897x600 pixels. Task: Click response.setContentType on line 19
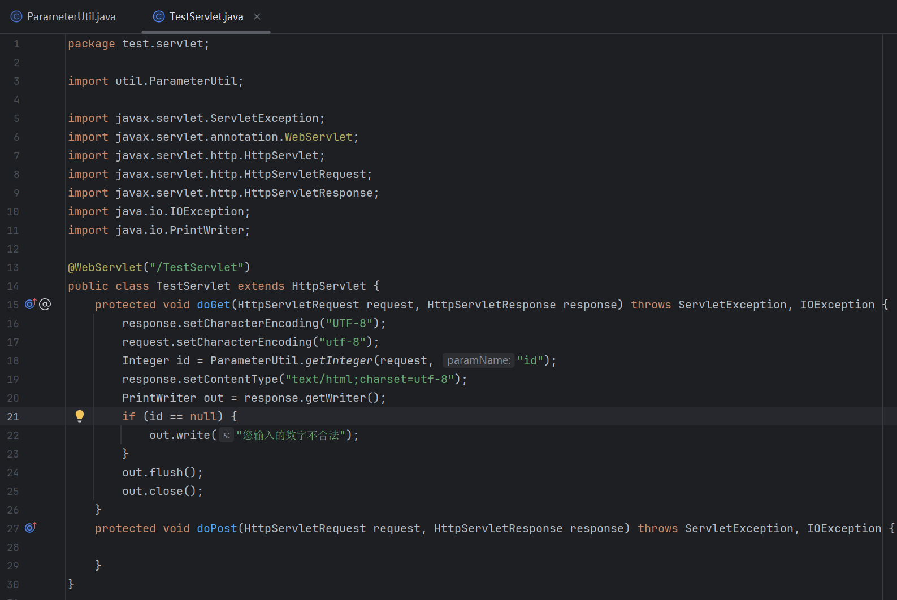tap(200, 379)
